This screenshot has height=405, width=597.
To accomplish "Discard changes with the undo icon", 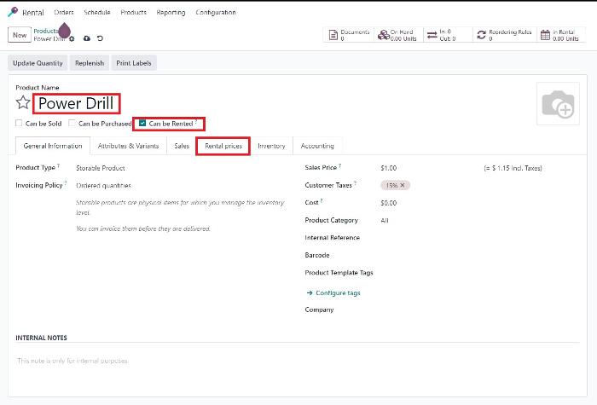I will [x=100, y=39].
